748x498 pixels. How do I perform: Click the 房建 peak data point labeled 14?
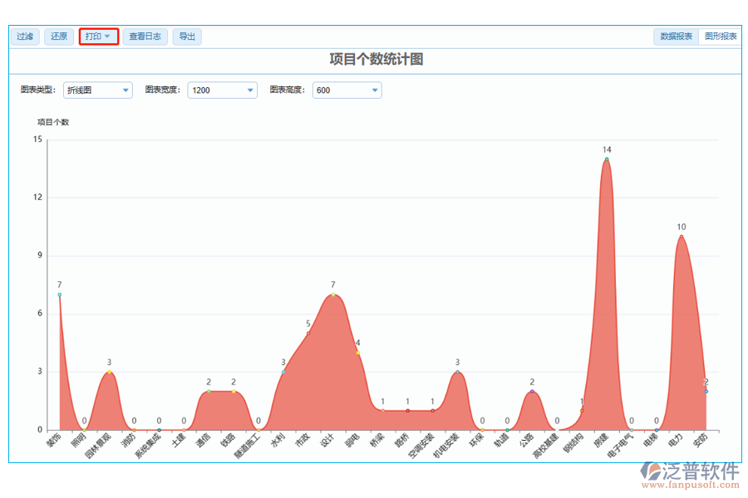pos(607,159)
